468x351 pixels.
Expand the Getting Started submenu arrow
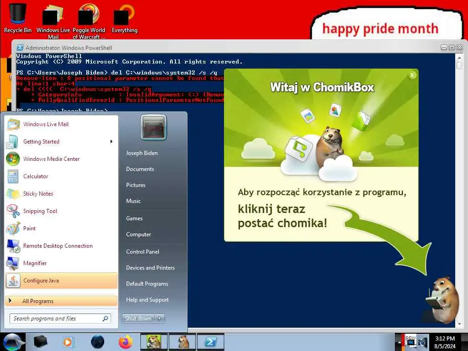pos(112,142)
